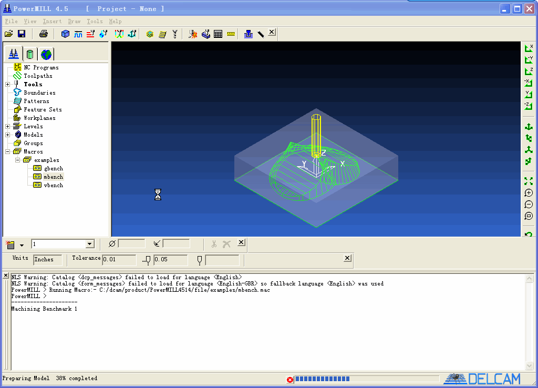The width and height of the screenshot is (538, 388).
Task: Fit model to view with four arrows
Action: [x=529, y=181]
